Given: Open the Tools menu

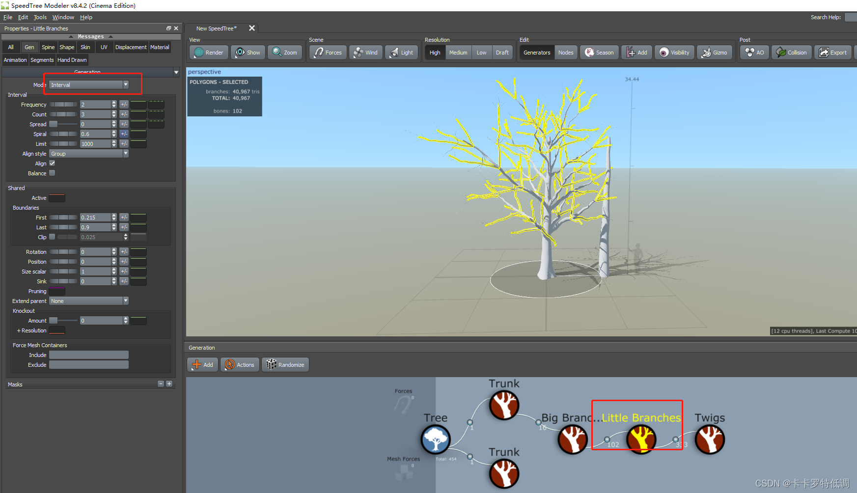Looking at the screenshot, I should pyautogui.click(x=40, y=17).
